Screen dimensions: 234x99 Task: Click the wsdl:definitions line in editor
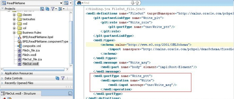160,13
